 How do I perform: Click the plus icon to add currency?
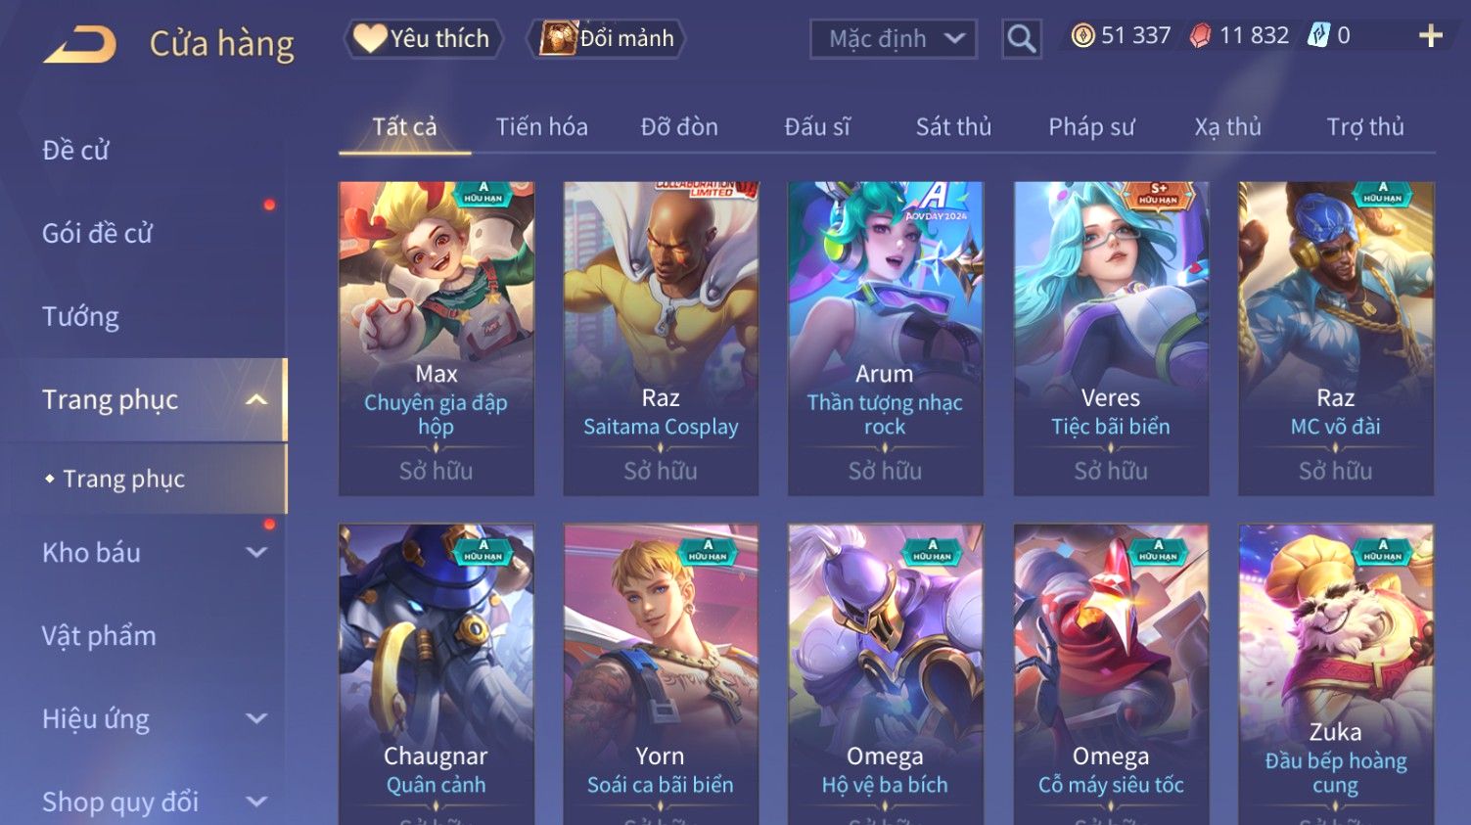click(1430, 36)
